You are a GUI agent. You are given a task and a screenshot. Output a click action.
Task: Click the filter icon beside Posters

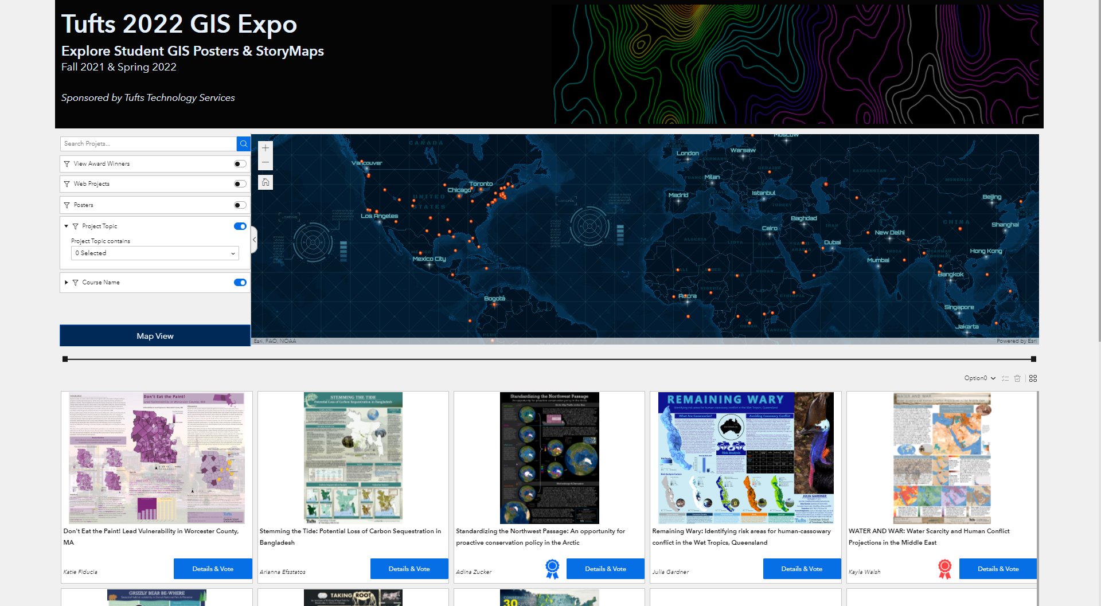click(67, 205)
